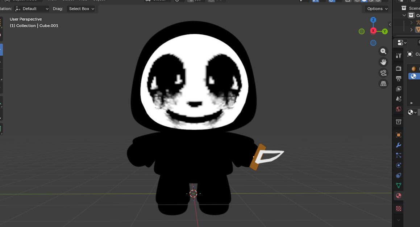Viewport: 420px width, 227px height.
Task: Select the brown material slot sphere
Action: click(414, 69)
